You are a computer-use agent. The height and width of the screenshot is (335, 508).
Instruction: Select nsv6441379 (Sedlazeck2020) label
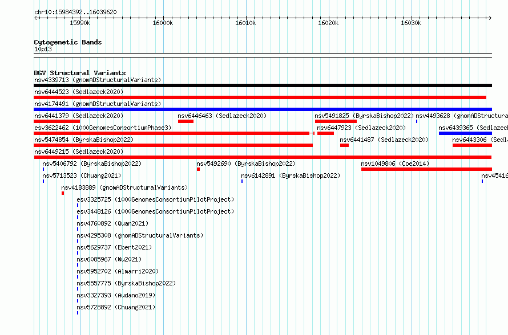pyautogui.click(x=79, y=116)
